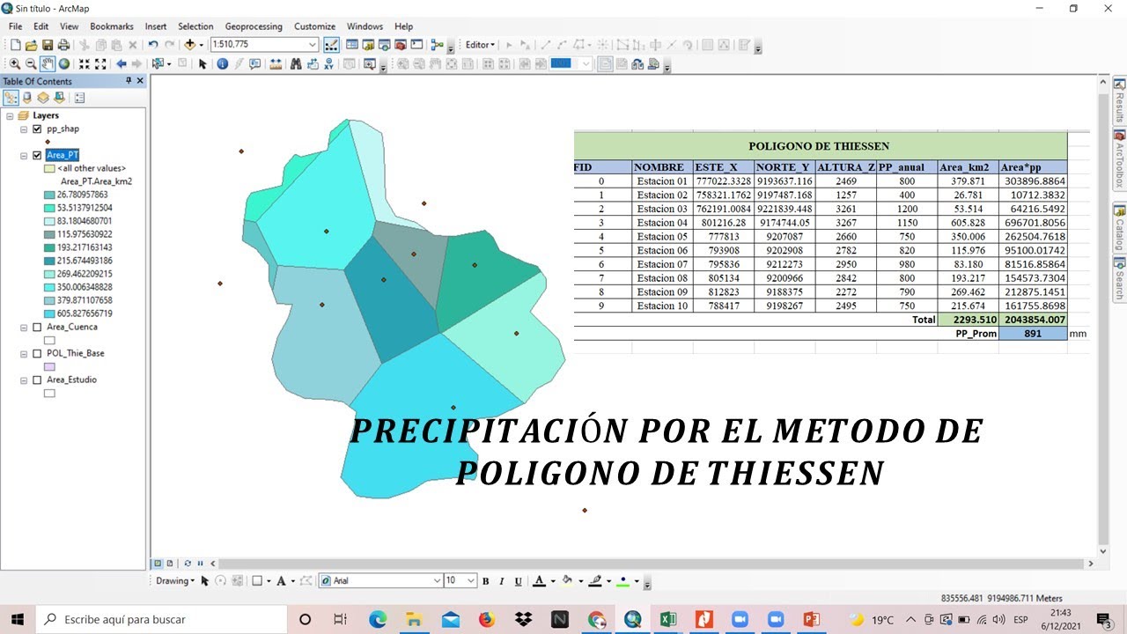Screen dimensions: 1127x634
Task: Select the Zoom Out tool
Action: coord(31,63)
